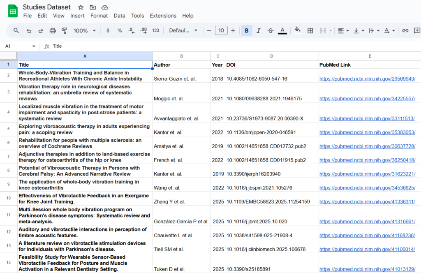
Task: Open the Extensions menu
Action: click(x=163, y=16)
